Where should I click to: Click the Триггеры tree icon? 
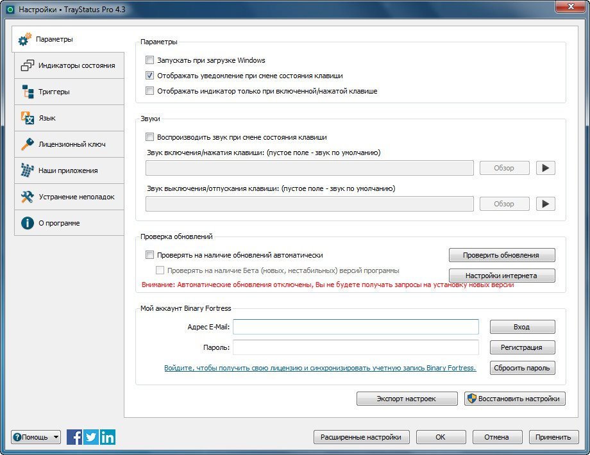(28, 92)
